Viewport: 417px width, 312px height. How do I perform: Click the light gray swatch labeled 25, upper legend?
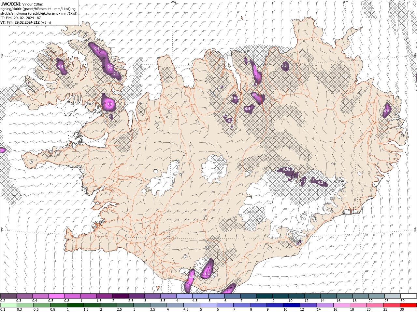pos(393,296)
